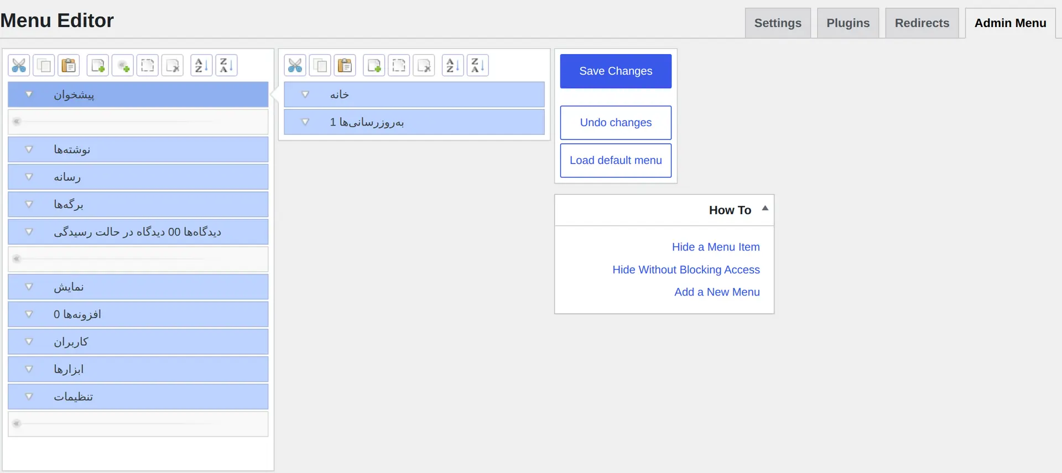Click the delete item icon in the submenu toolbar
The height and width of the screenshot is (473, 1062).
coord(424,65)
